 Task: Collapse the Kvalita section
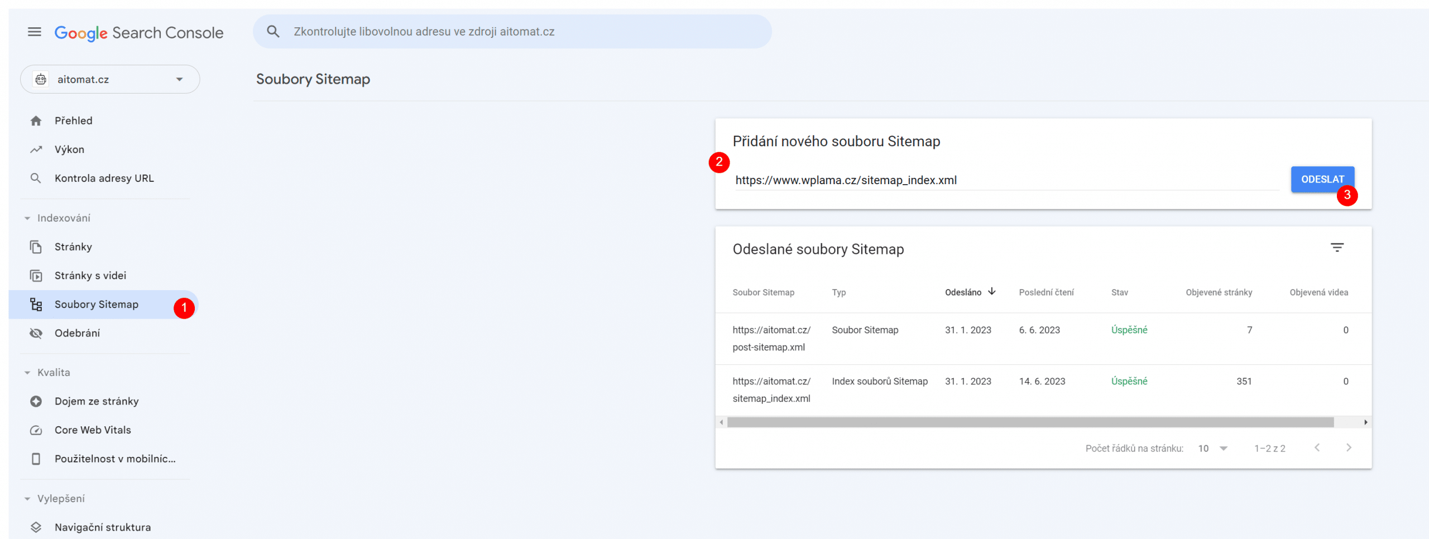(27, 373)
